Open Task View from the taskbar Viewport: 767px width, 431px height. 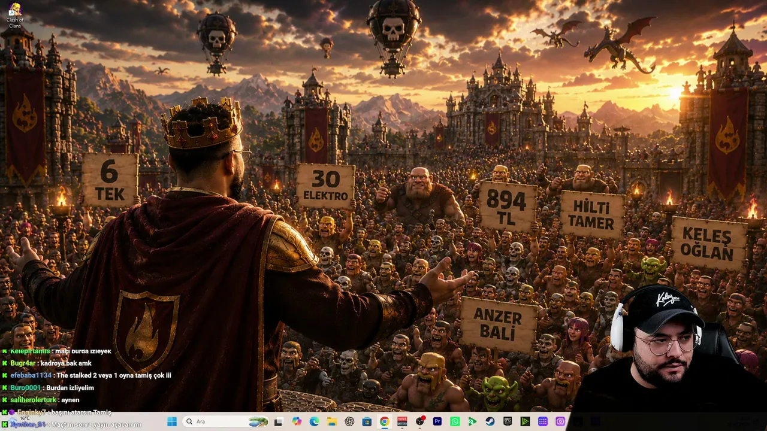click(278, 421)
